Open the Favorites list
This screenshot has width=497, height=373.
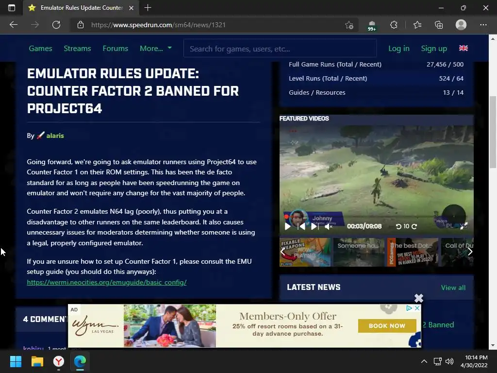point(417,25)
